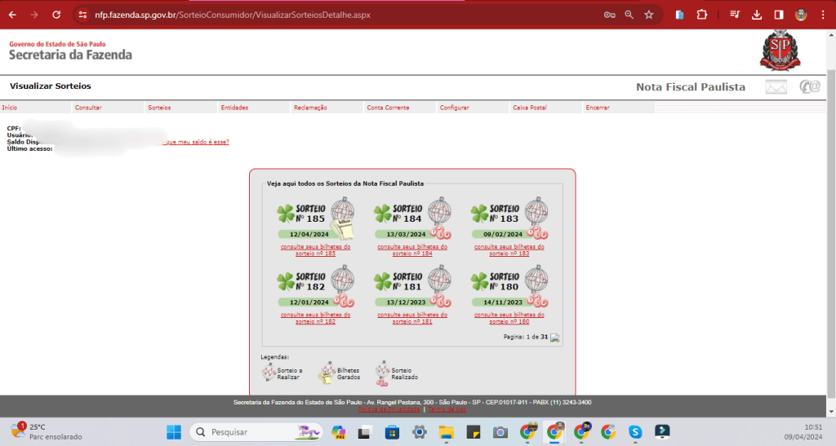Go to next page of sorteios
This screenshot has height=446, width=836.
(555, 337)
